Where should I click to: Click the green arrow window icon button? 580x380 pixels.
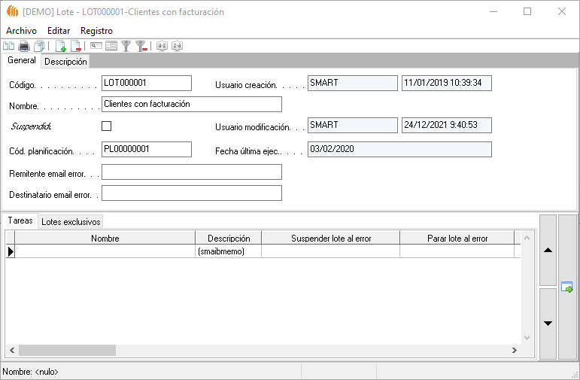[x=567, y=287]
